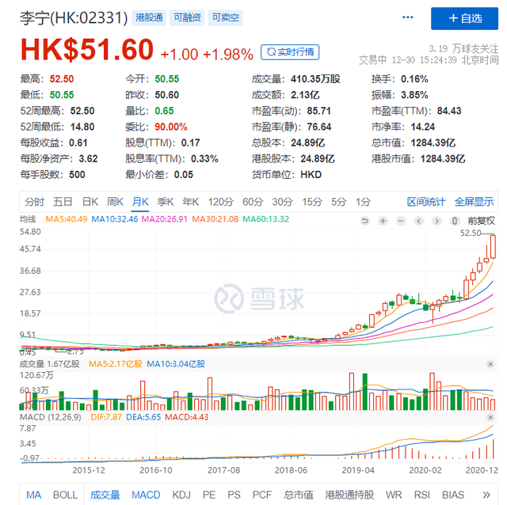The height and width of the screenshot is (505, 507).
Task: Open 全屏显示 fullscreen chart view
Action: coord(474,201)
